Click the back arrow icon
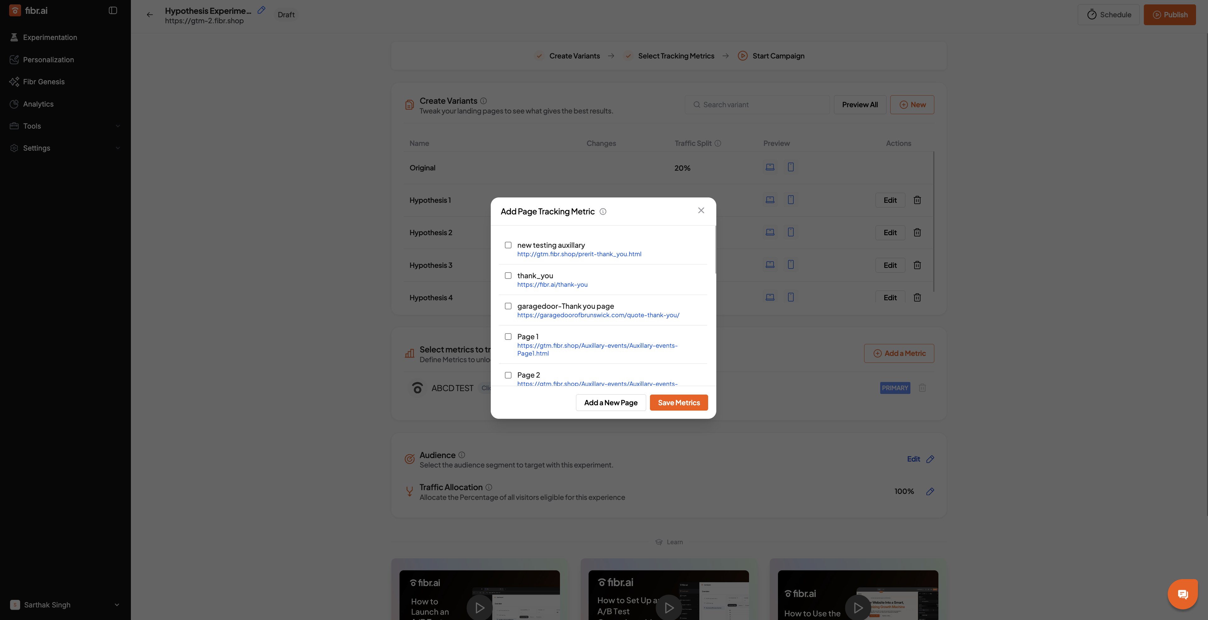 (x=150, y=14)
